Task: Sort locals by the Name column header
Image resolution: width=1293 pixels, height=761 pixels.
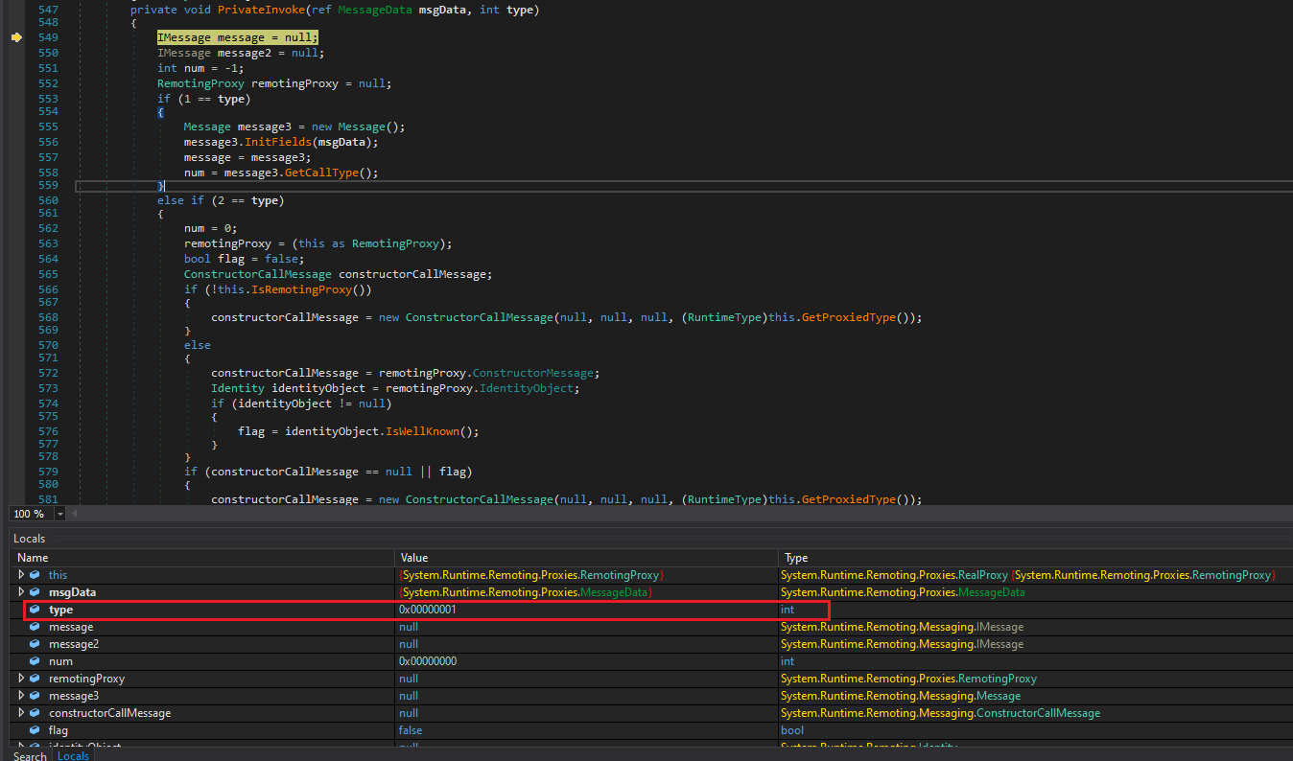Action: pyautogui.click(x=33, y=558)
